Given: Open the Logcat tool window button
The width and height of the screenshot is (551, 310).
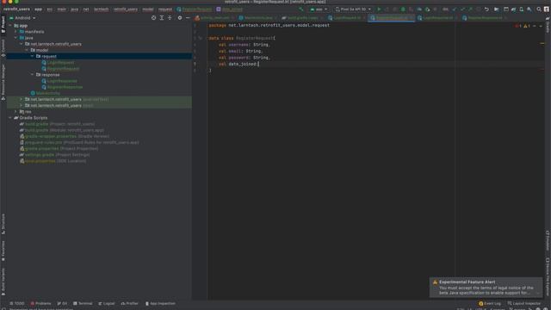Looking at the screenshot, I should (107, 303).
